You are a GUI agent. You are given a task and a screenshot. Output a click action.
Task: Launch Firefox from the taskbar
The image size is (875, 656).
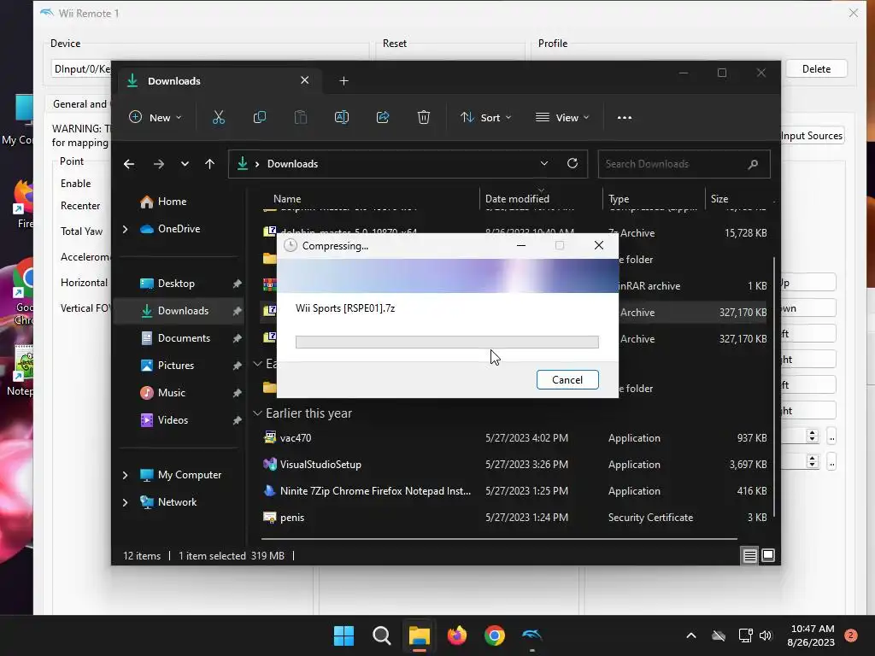457,635
